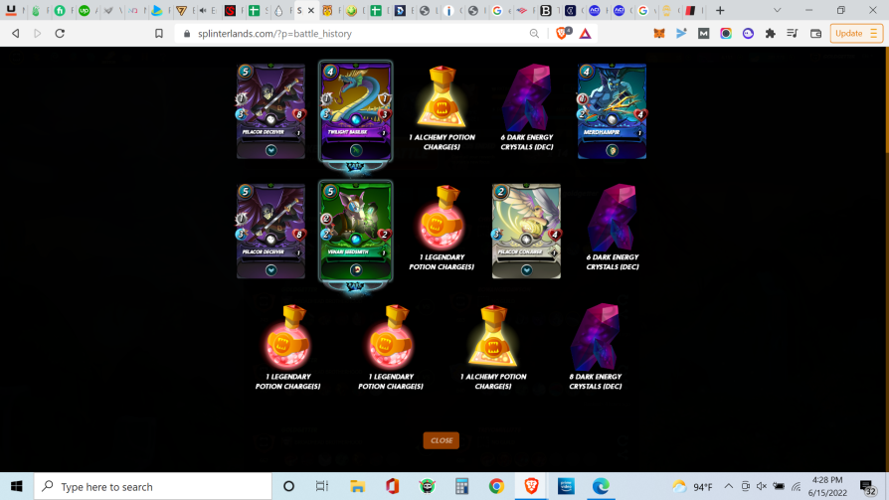Screen dimensions: 889x500
Task: Switch to the info icon tab
Action: point(449,10)
